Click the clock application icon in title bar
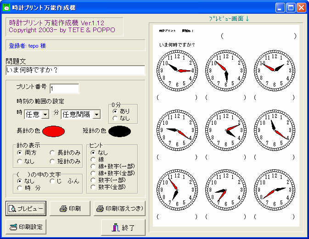 tap(6, 7)
